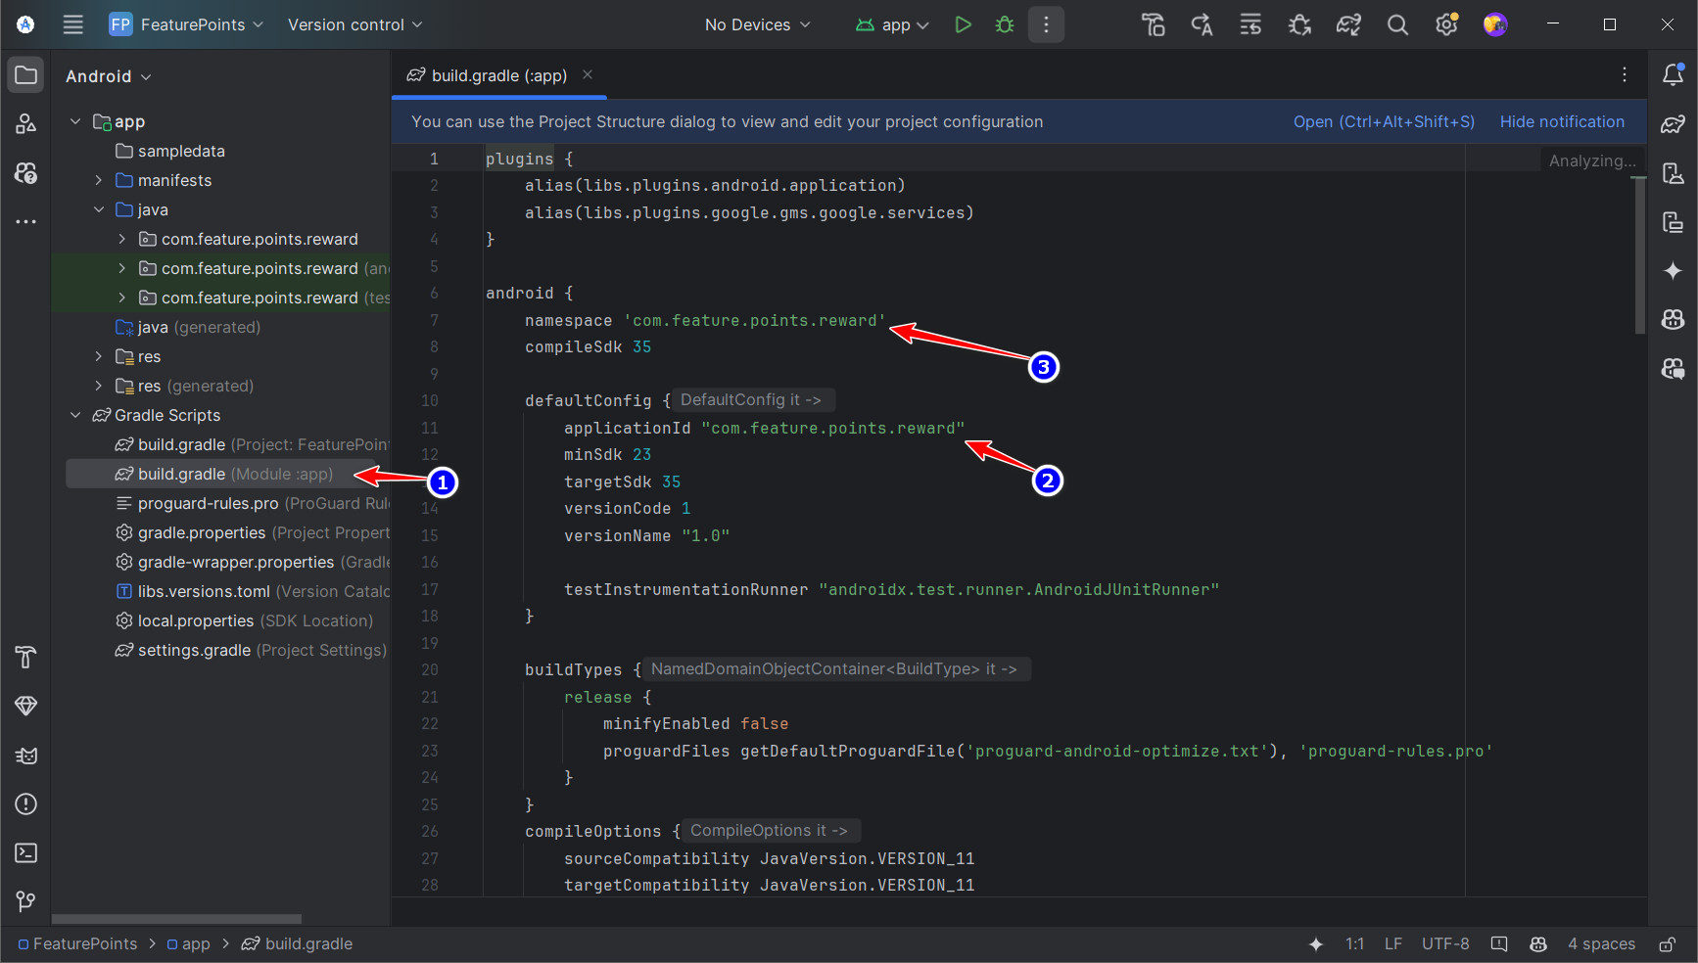Toggle the read-only lock in status bar
The image size is (1698, 963).
click(1667, 944)
